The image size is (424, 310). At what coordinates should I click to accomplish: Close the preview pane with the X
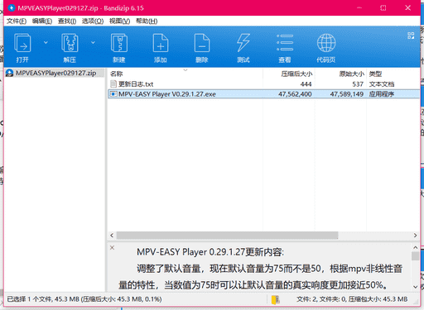pos(112,247)
